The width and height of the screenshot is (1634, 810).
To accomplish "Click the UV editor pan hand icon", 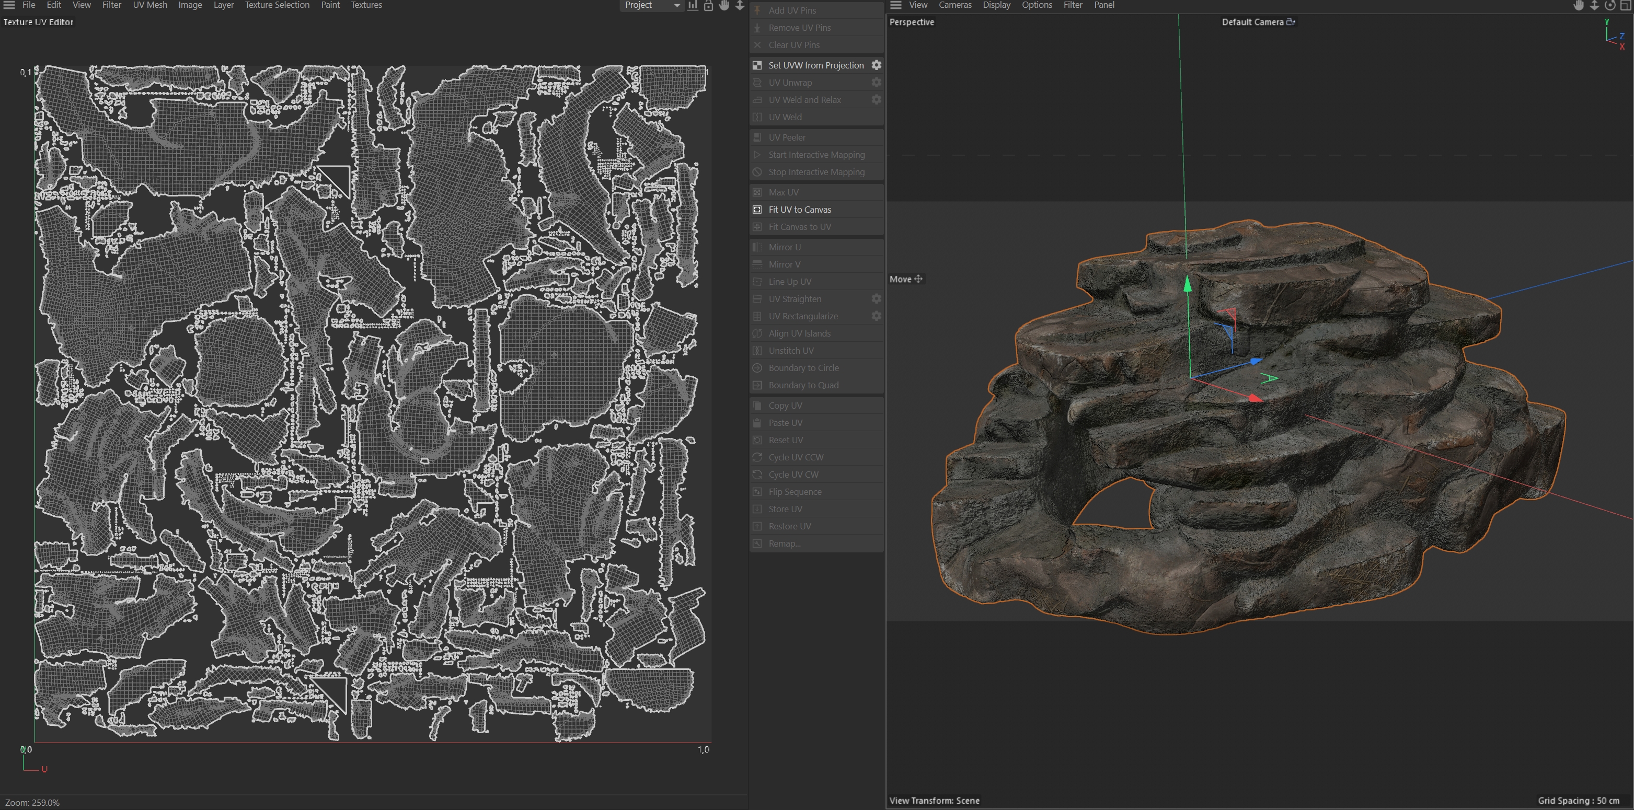I will (724, 5).
